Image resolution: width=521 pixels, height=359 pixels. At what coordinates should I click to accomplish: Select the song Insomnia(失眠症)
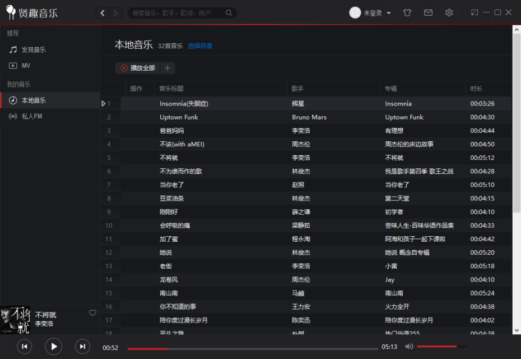coord(184,103)
